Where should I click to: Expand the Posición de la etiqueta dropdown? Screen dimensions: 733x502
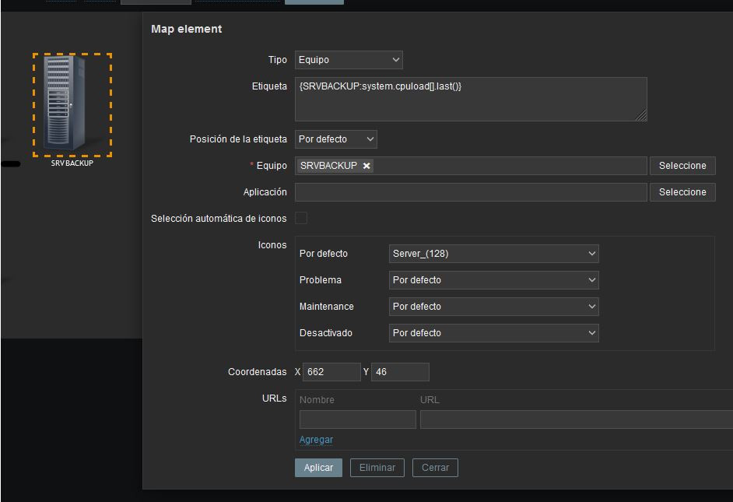point(336,139)
